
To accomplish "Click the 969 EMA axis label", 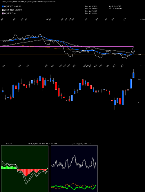I will (139, 55).
